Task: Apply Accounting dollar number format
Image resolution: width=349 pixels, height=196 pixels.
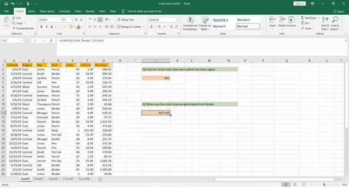Action: (x=152, y=27)
